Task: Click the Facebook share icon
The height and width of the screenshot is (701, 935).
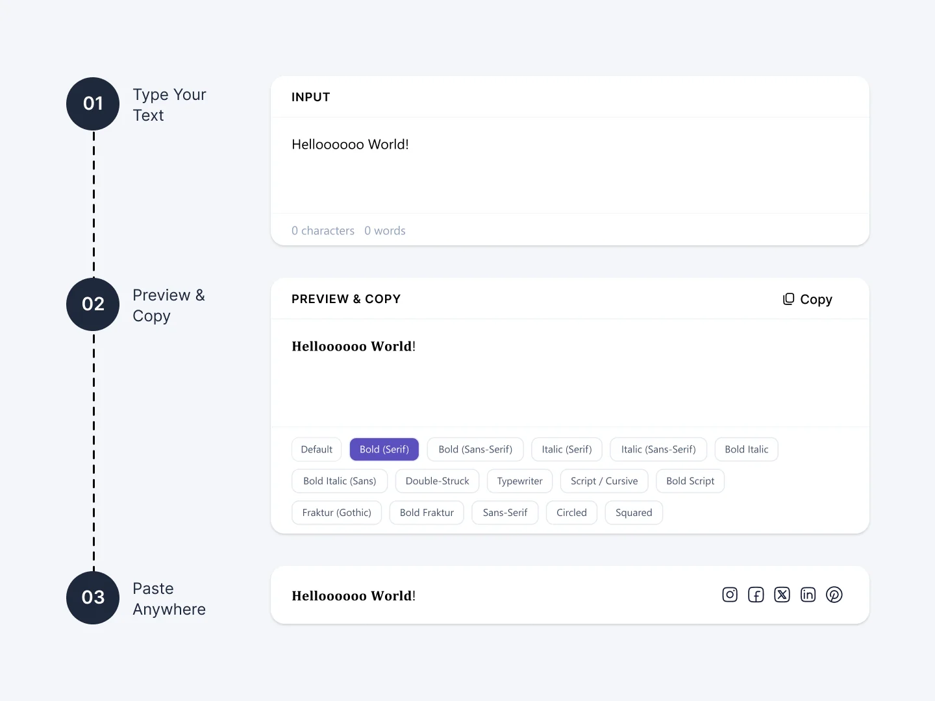Action: point(756,595)
